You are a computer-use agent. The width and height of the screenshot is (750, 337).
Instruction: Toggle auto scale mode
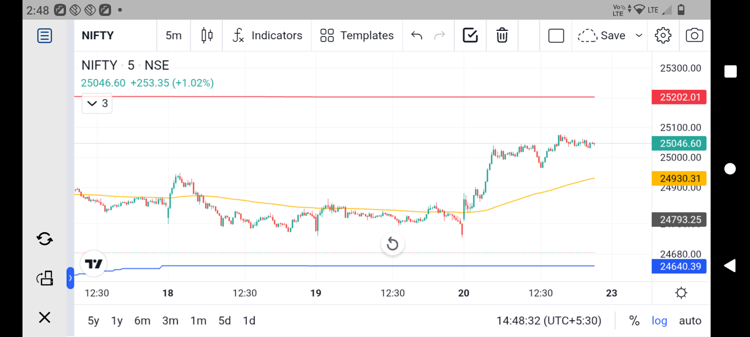(x=690, y=321)
